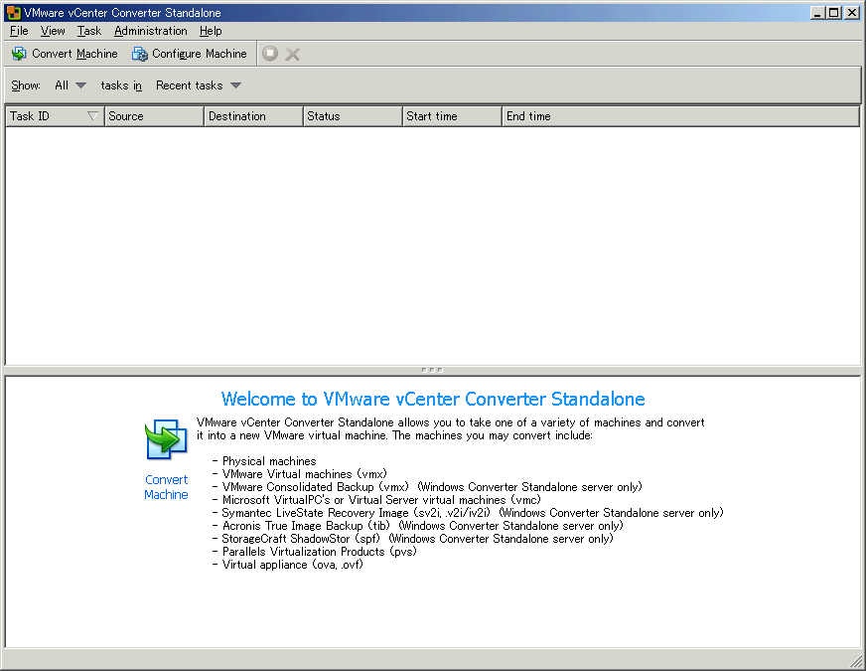Viewport: 866px width, 671px height.
Task: Click the Convert Machine link text
Action: [166, 487]
